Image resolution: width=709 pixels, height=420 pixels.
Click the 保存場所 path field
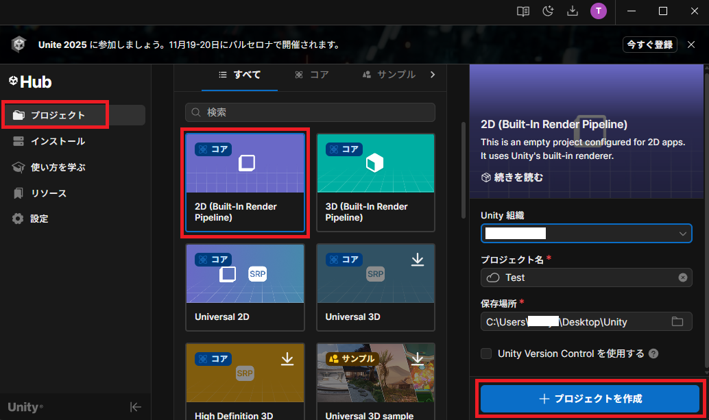(586, 321)
